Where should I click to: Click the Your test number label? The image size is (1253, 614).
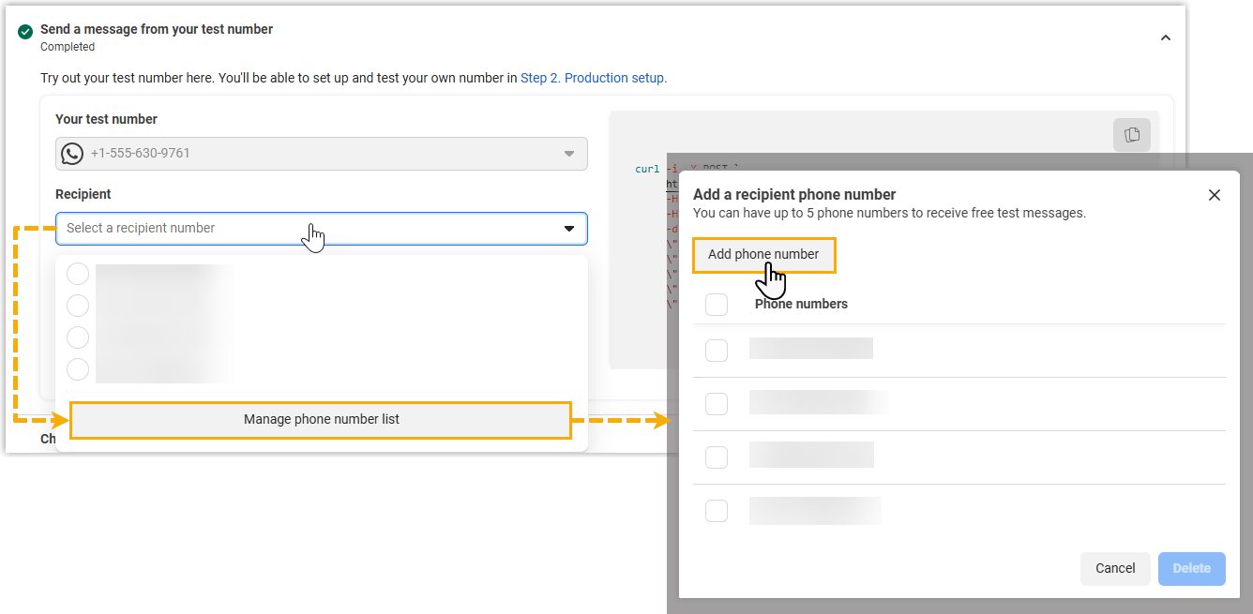coord(106,119)
